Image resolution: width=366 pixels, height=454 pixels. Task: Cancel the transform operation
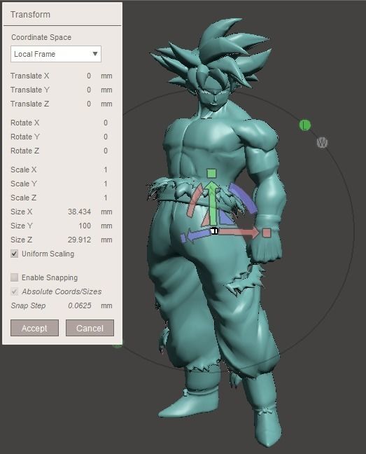point(90,328)
